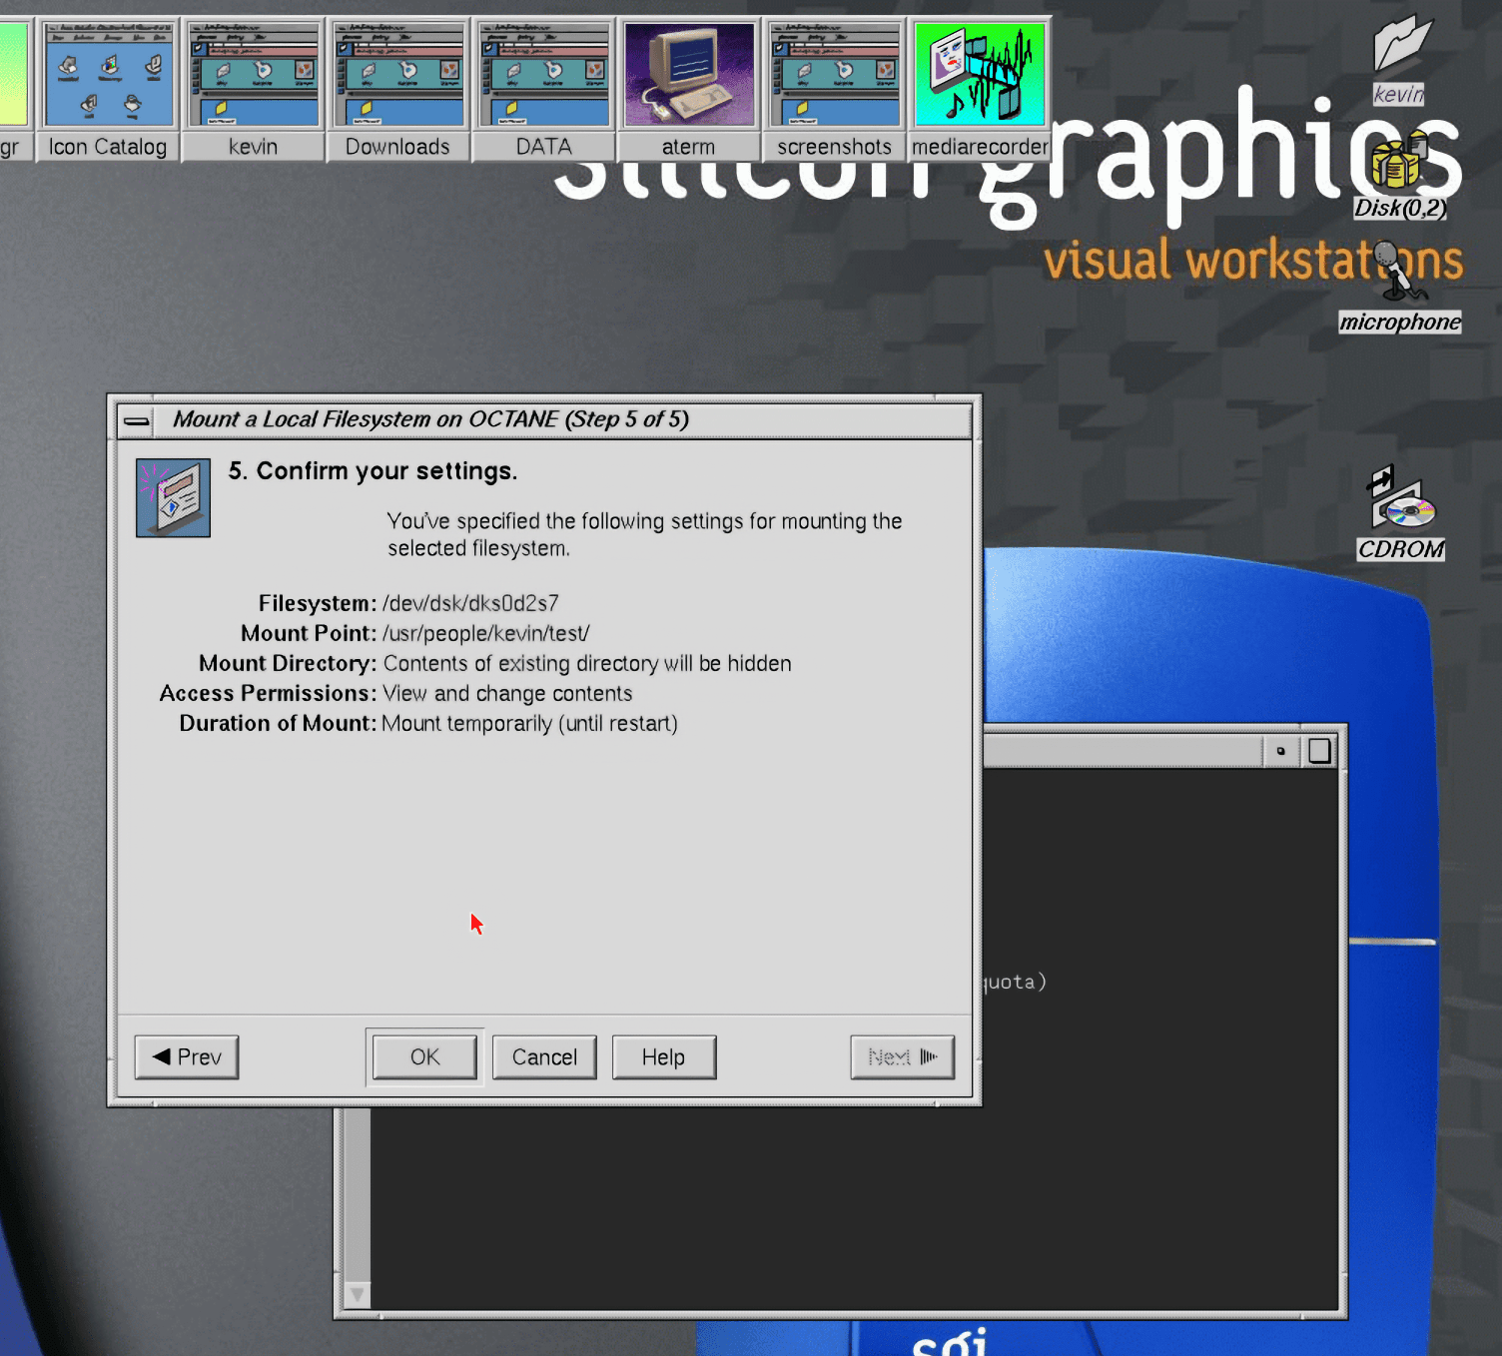Click the wizard icon beside Confirm your settings
The image size is (1502, 1356).
coord(173,497)
